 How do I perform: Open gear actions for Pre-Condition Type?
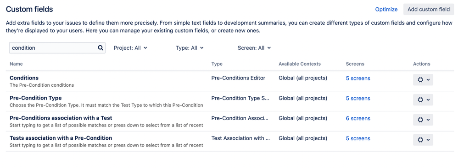pos(423,100)
